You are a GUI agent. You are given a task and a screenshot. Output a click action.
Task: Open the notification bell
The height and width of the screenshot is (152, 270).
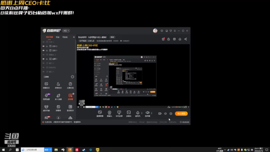coord(180,39)
